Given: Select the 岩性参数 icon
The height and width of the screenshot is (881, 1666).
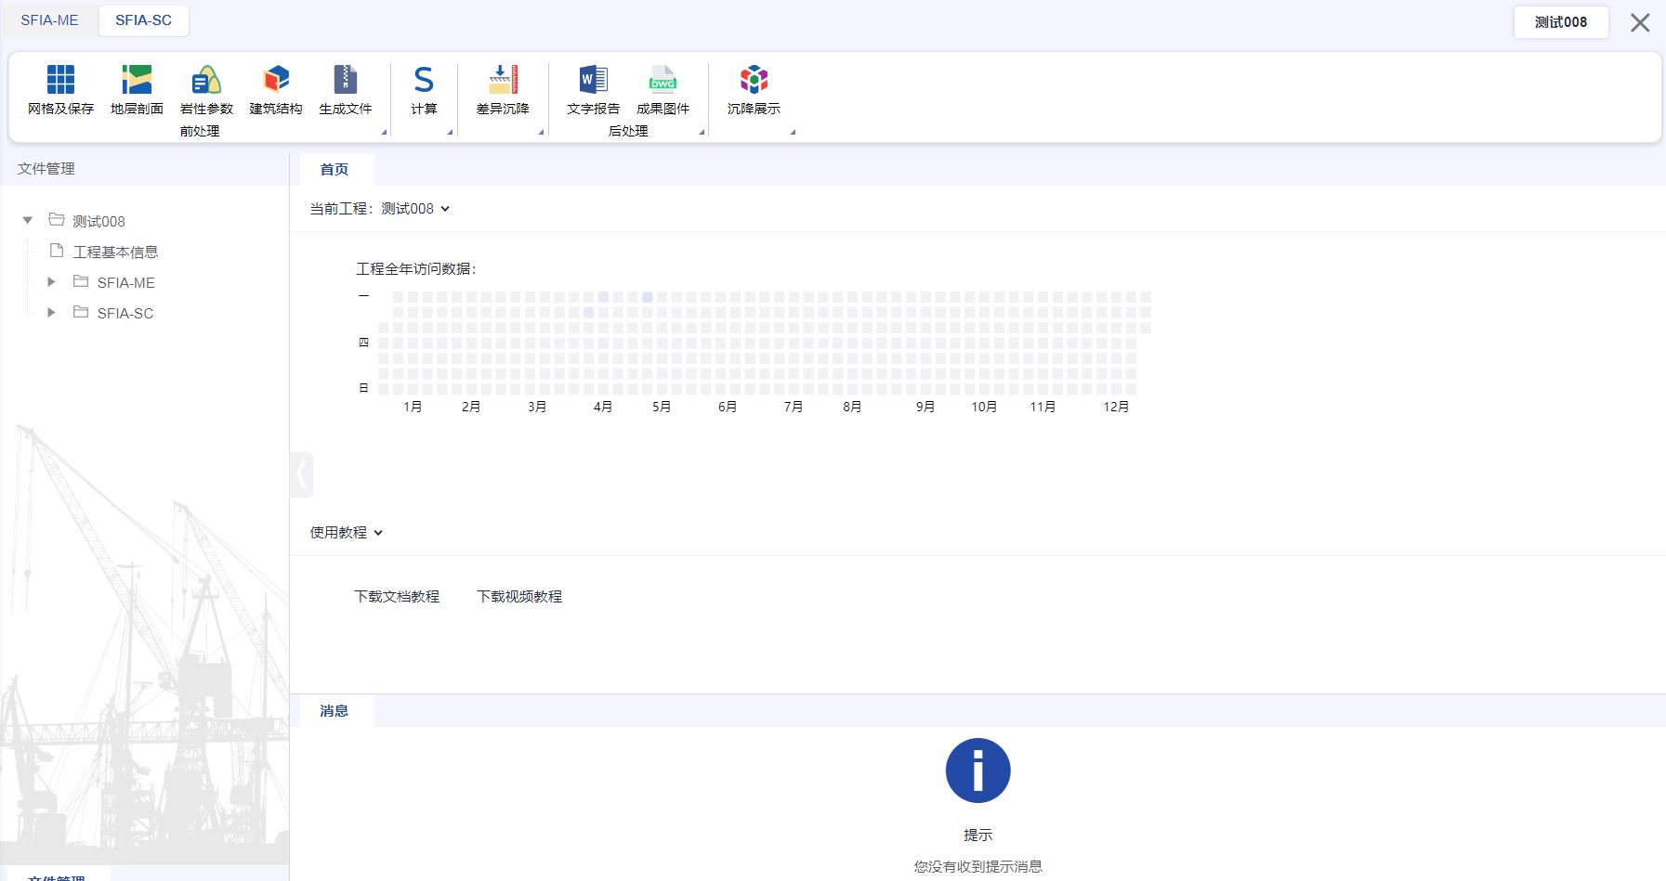Looking at the screenshot, I should 206,81.
